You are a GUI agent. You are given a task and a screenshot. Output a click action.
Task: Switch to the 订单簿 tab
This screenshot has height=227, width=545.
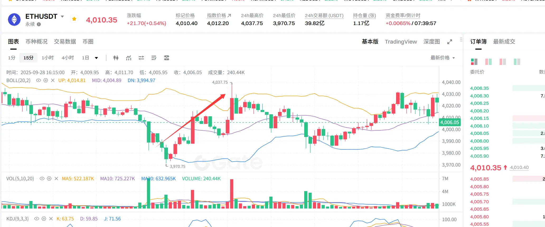coord(478,41)
